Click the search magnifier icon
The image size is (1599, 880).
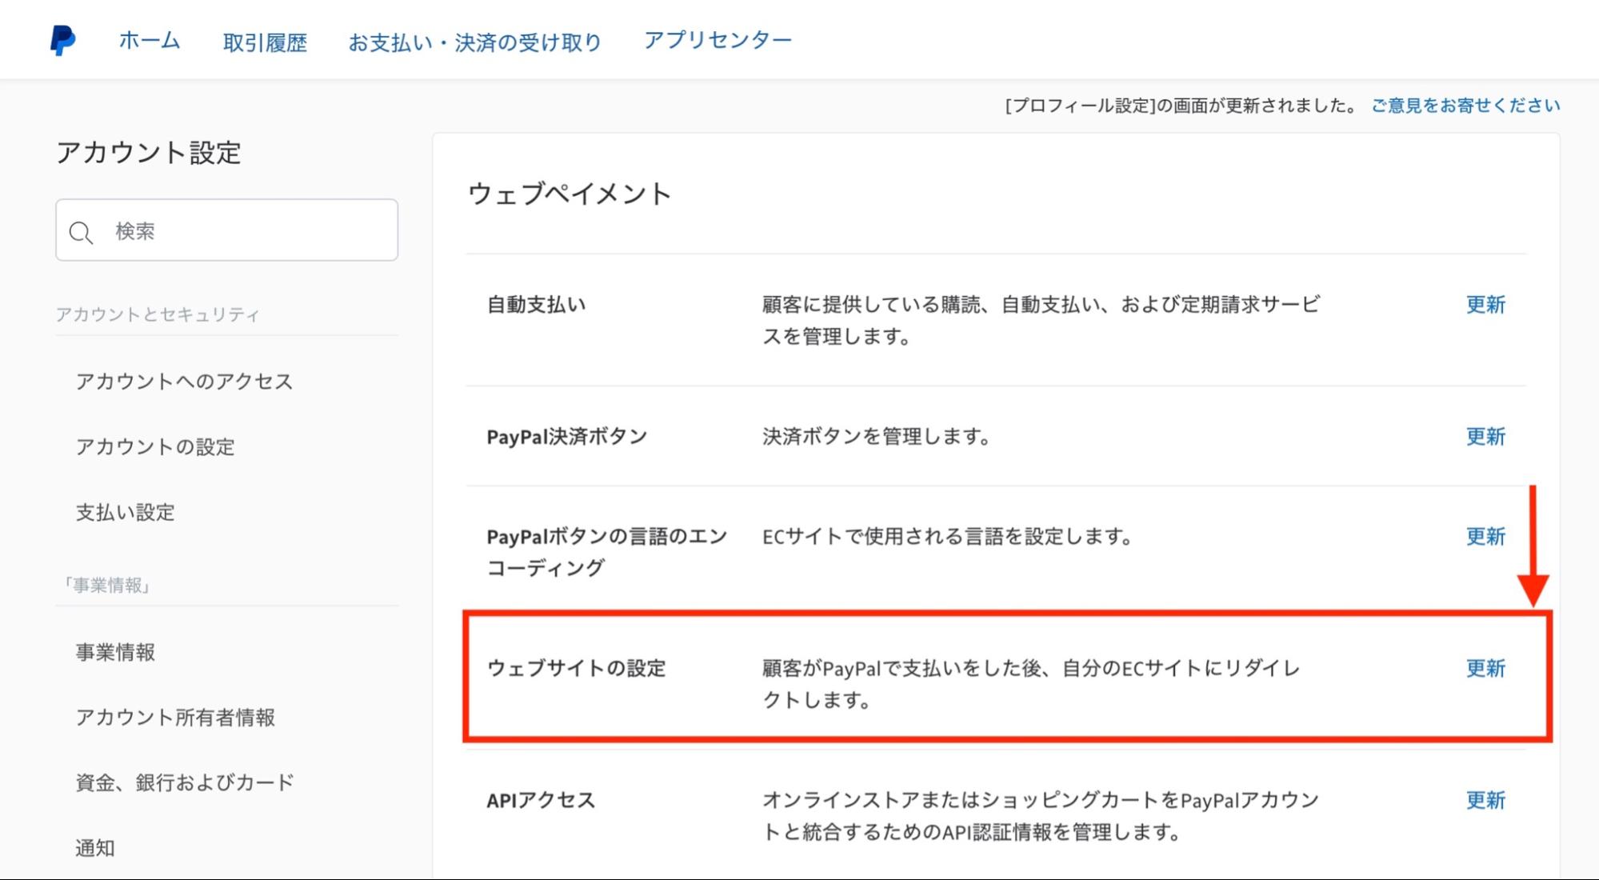tap(81, 233)
